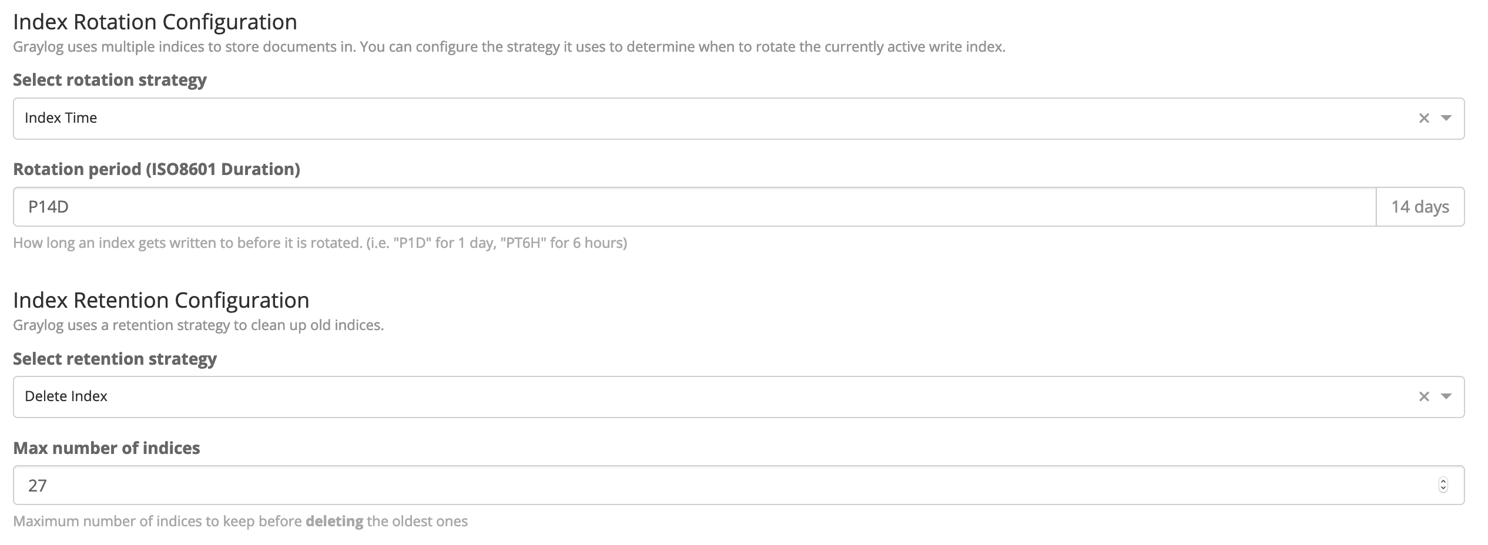This screenshot has width=1488, height=545.
Task: Click the rotation period help text
Action: 320,243
